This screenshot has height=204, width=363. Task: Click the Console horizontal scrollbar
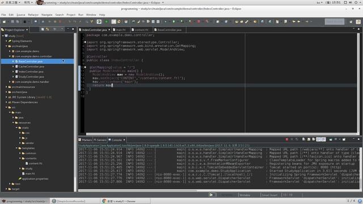(138, 190)
